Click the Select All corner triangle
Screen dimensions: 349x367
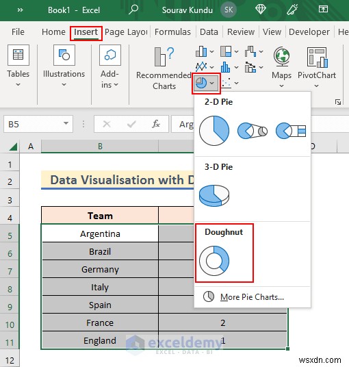[13, 147]
